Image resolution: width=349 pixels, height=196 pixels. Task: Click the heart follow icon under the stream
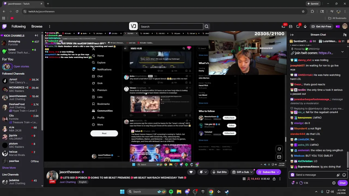pos(191,172)
